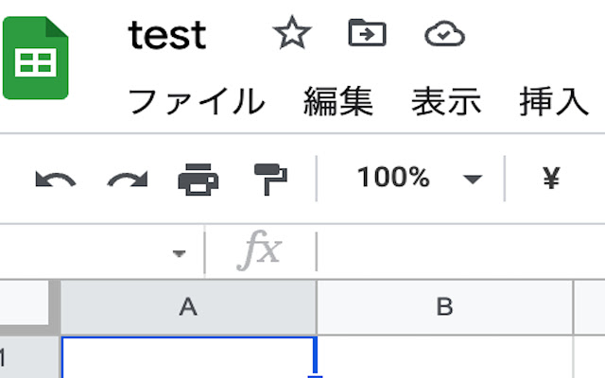Open the Google Sheets home logo
Image resolution: width=605 pixels, height=378 pixels.
pos(36,58)
